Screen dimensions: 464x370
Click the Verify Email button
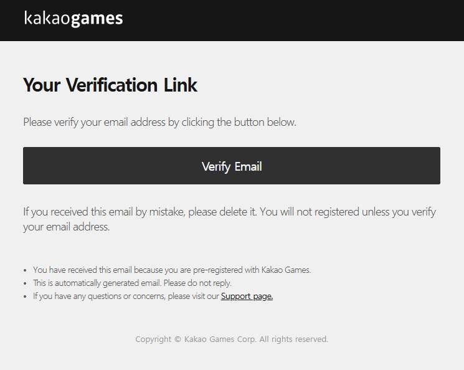tap(232, 166)
